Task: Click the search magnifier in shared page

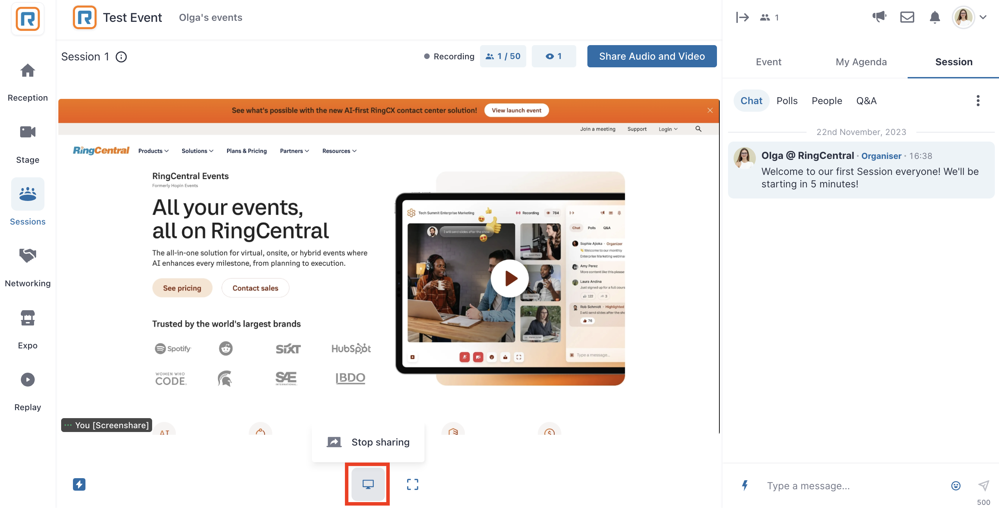Action: (x=699, y=129)
